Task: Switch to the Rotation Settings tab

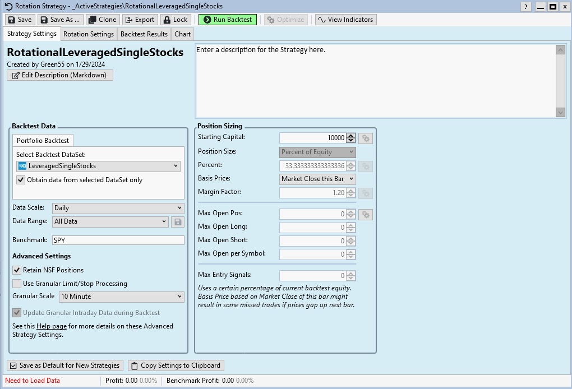Action: [x=89, y=34]
